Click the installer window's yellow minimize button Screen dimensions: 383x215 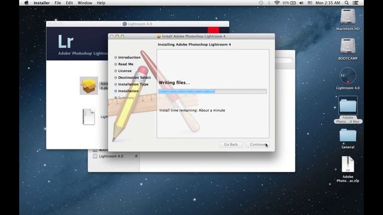117,36
